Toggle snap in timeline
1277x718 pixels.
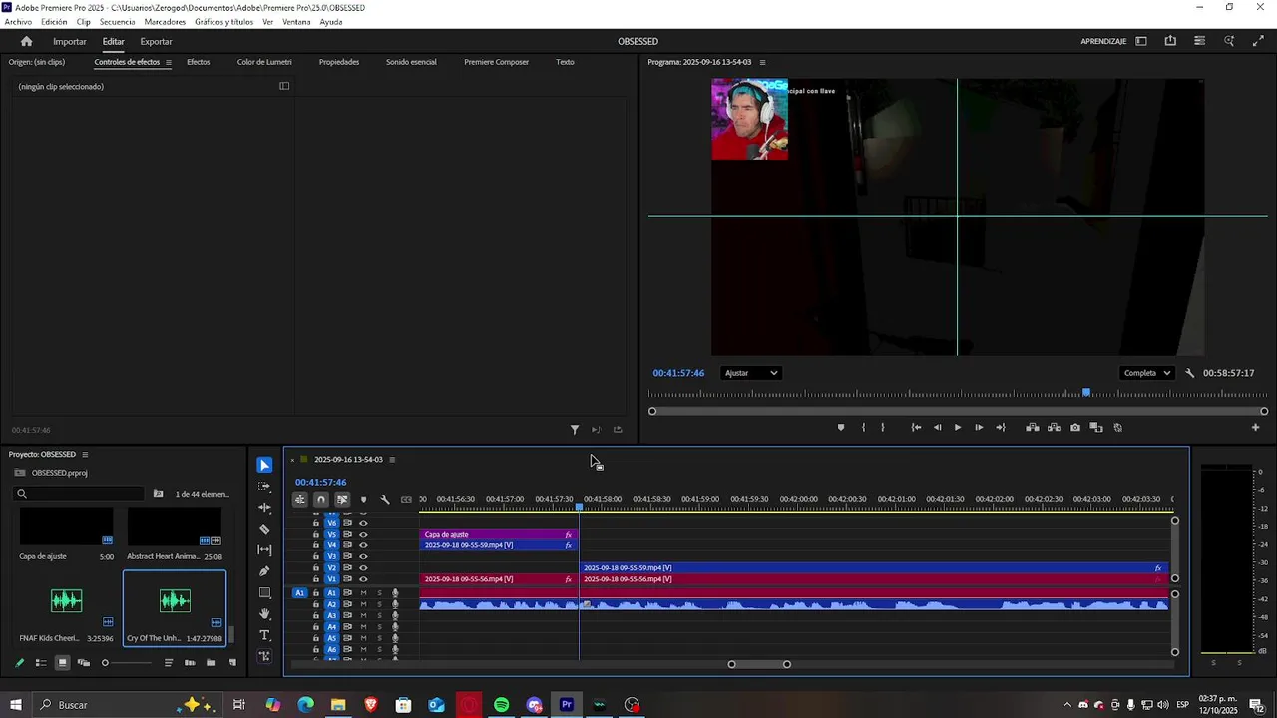321,499
